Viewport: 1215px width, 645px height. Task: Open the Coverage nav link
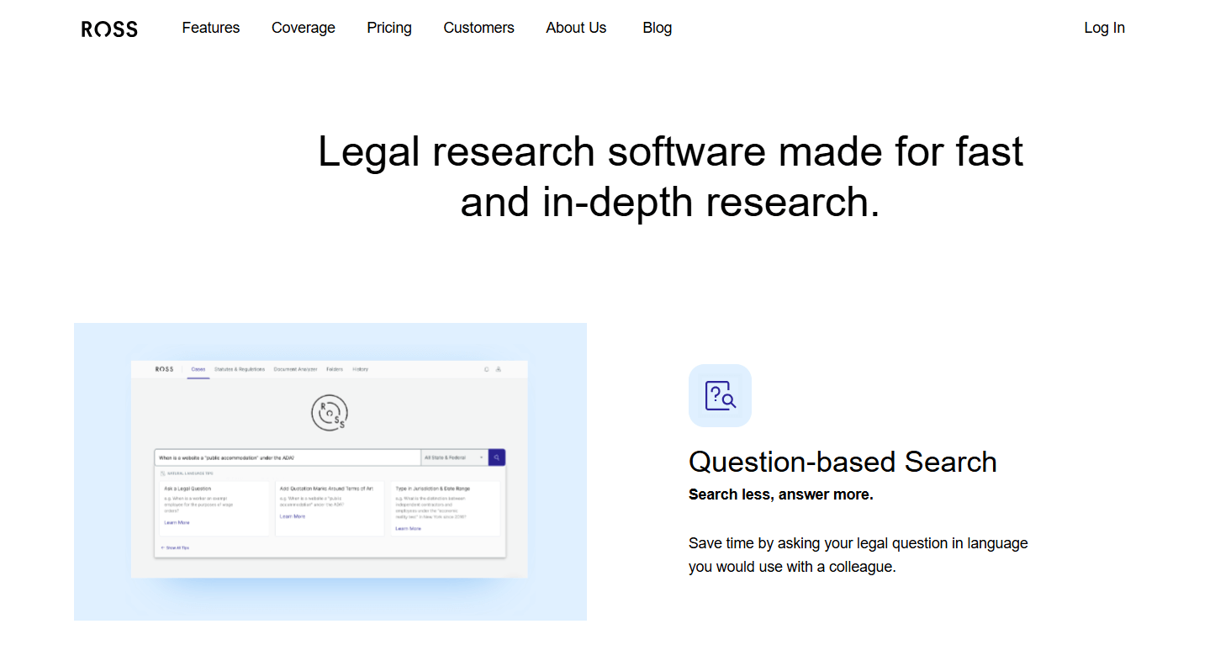click(x=303, y=28)
